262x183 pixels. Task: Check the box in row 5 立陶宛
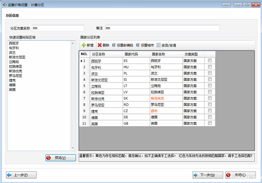pos(210,86)
